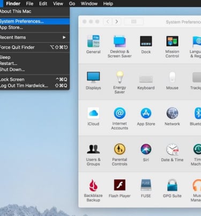Open the Dock preference pane

coord(146,44)
